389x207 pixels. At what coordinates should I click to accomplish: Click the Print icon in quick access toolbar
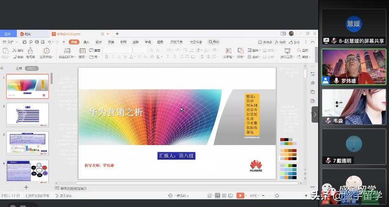(x=37, y=42)
